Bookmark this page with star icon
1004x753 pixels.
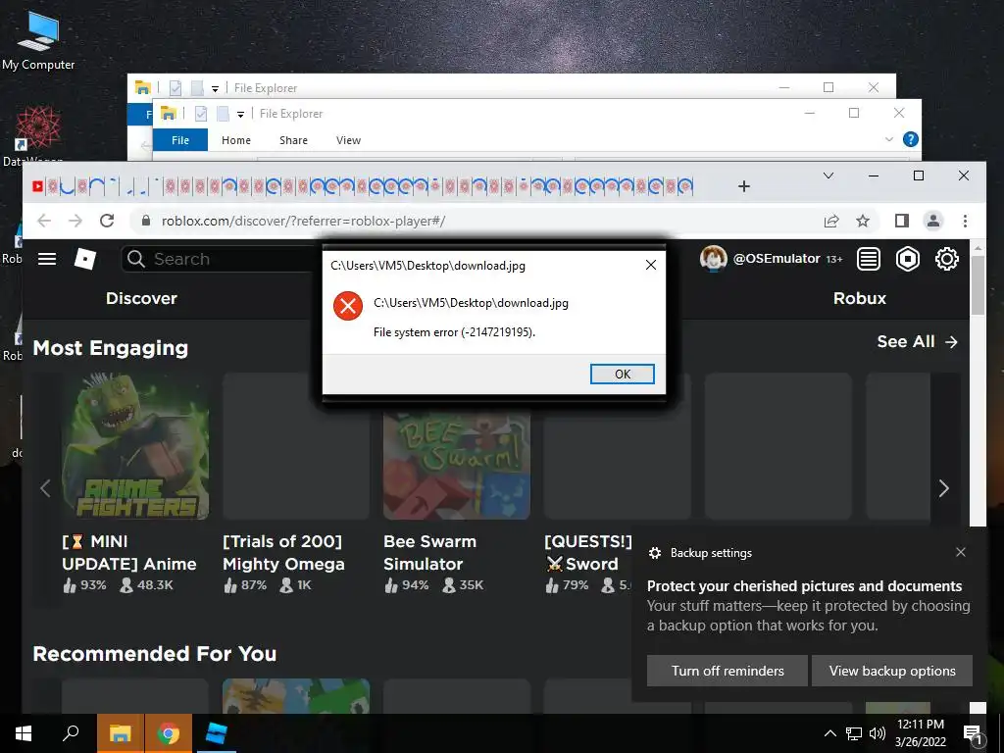(863, 221)
